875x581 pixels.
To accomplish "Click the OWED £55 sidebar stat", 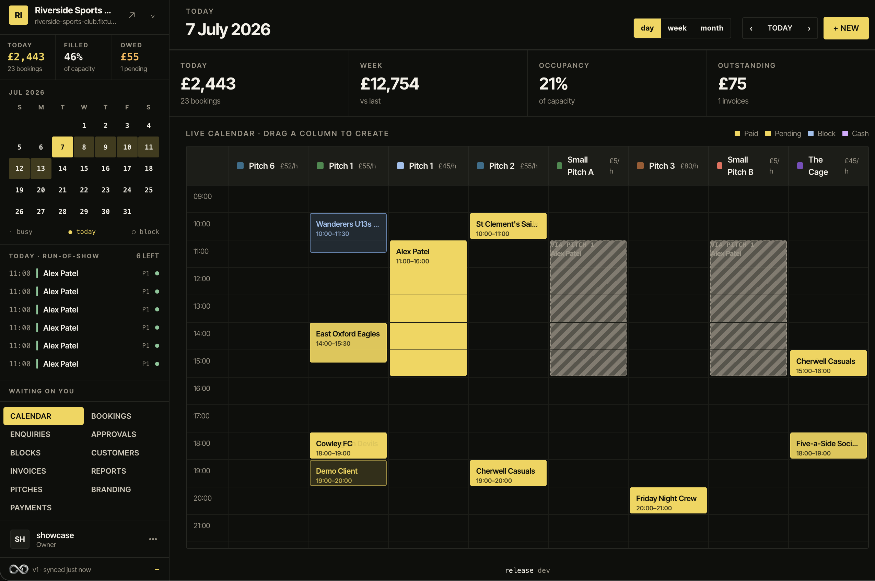I will [x=140, y=57].
